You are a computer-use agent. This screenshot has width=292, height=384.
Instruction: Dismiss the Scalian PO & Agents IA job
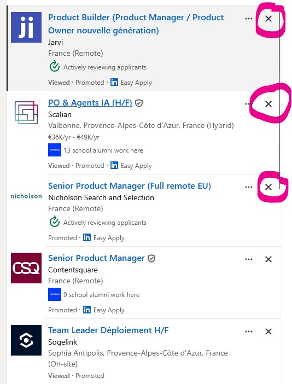pos(268,104)
